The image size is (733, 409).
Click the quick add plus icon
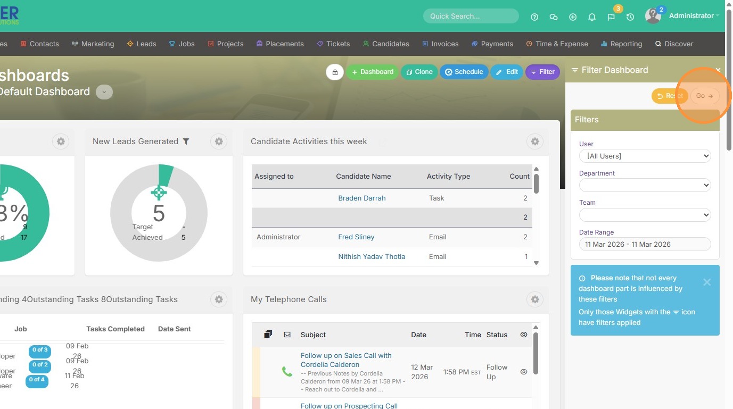(573, 17)
